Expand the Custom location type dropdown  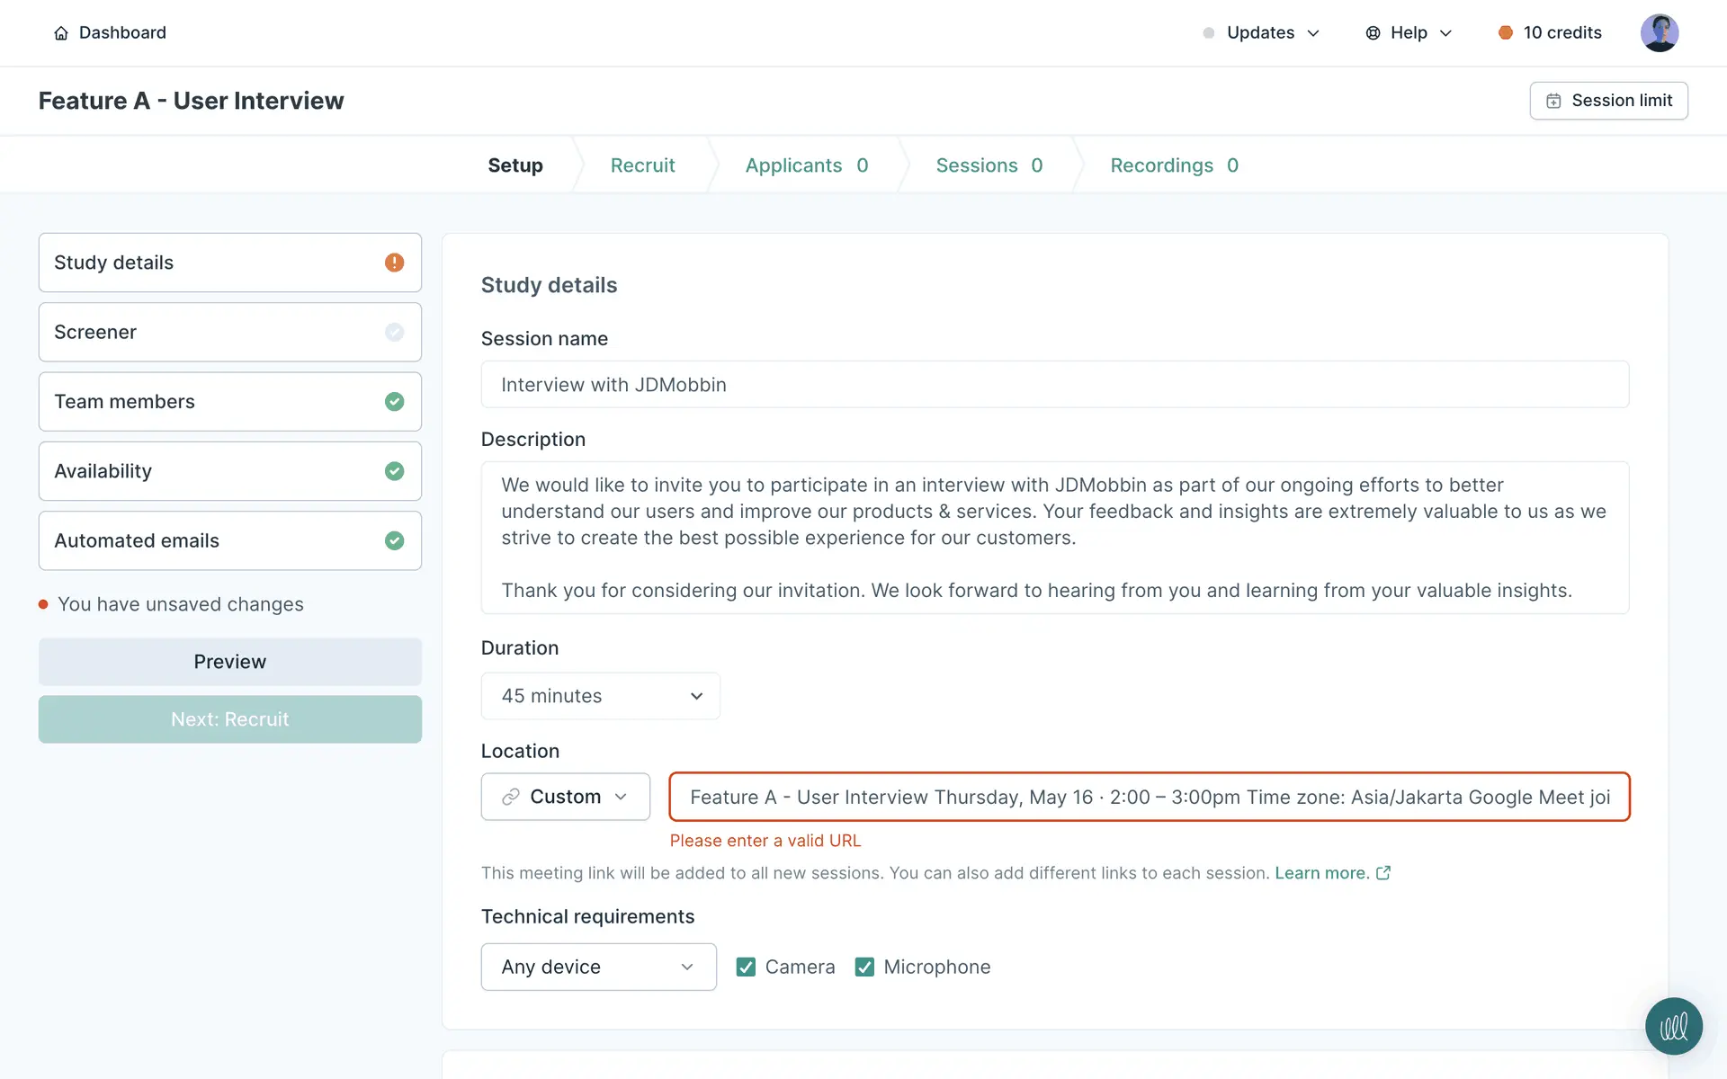pyautogui.click(x=565, y=797)
